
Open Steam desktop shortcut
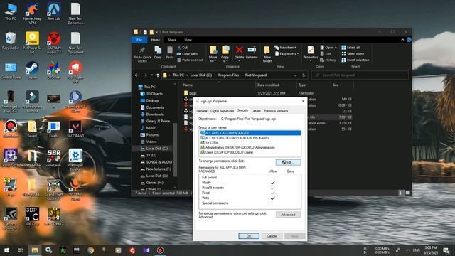pyautogui.click(x=32, y=70)
